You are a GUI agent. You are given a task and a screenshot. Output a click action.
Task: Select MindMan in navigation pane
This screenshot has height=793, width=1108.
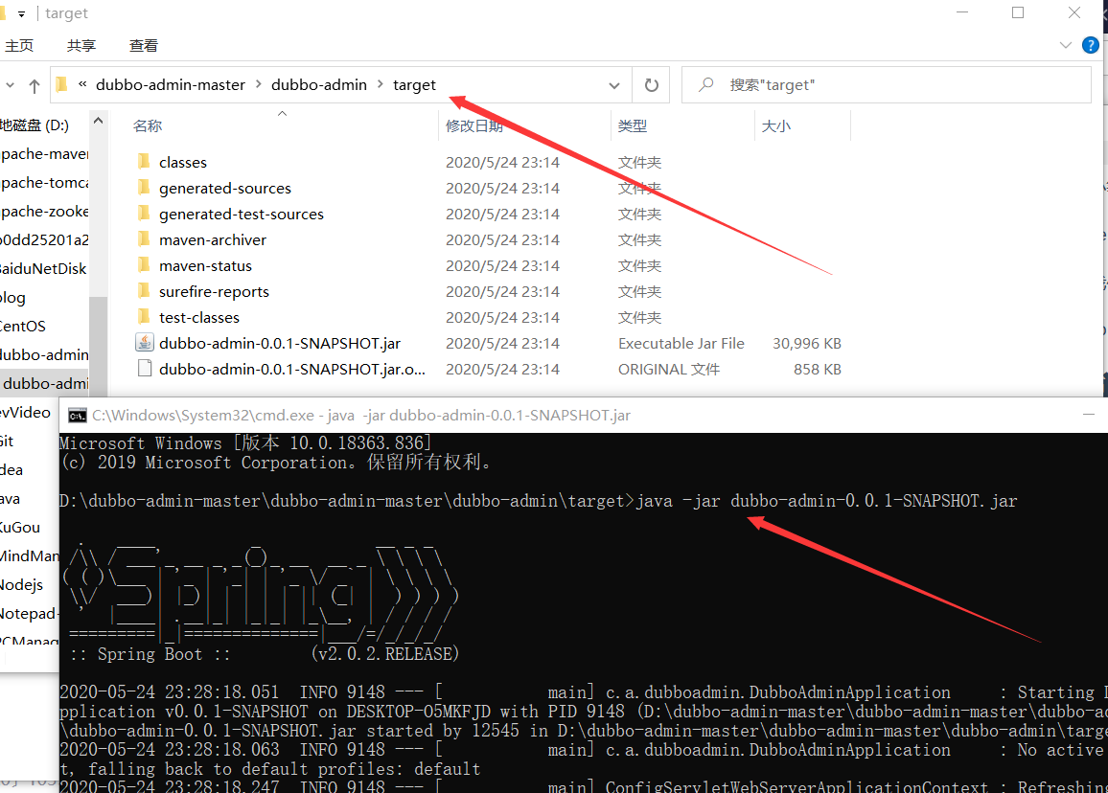(x=30, y=555)
